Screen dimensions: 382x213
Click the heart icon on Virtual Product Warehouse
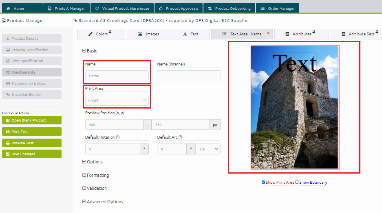(x=97, y=8)
